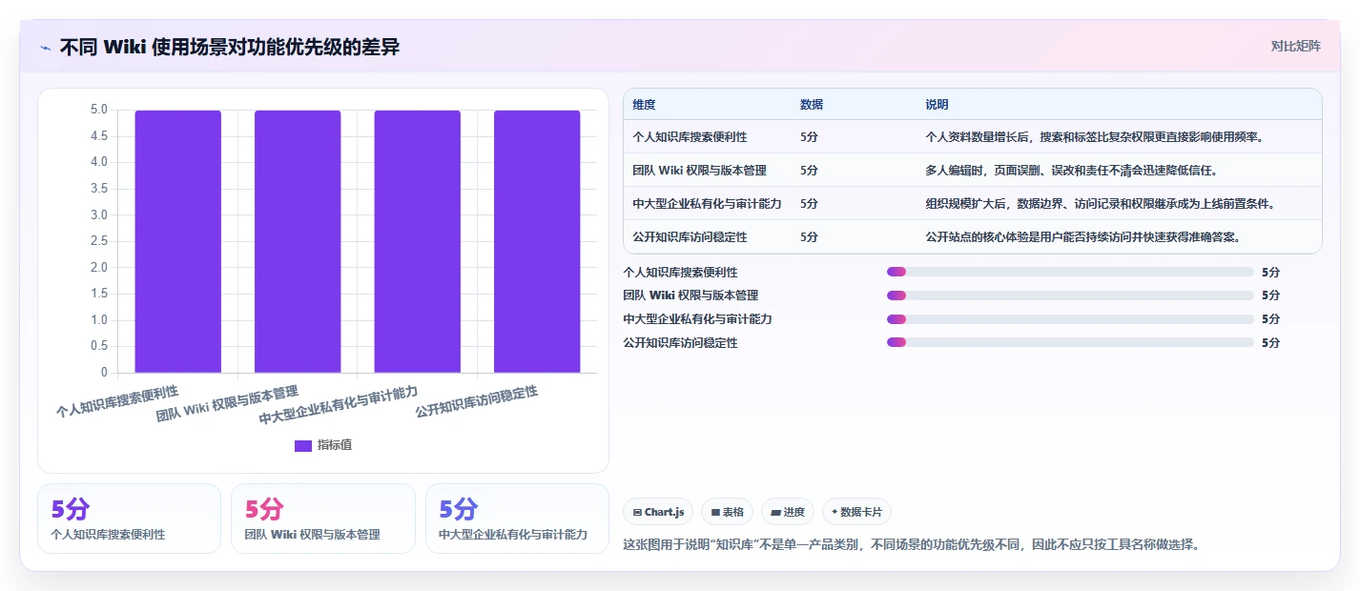The height and width of the screenshot is (591, 1360).
Task: Click the 数据卡片 tag chip
Action: [856, 512]
